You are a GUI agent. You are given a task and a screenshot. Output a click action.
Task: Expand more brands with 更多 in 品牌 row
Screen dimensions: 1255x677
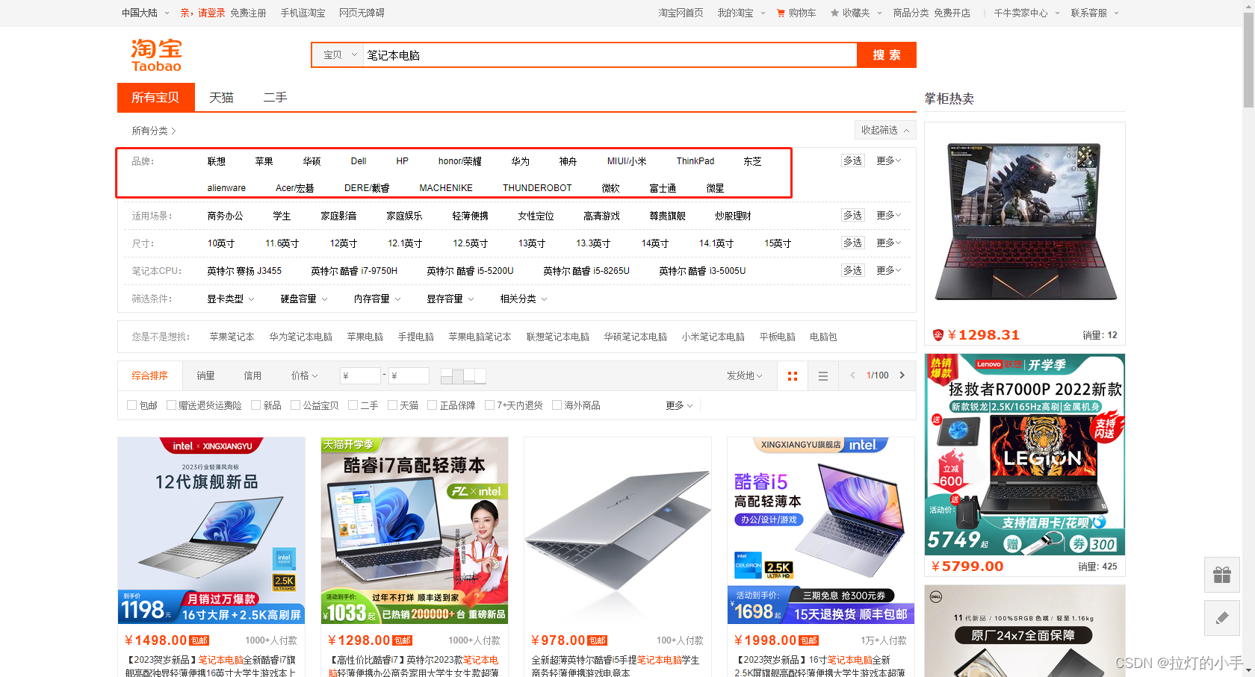(x=889, y=160)
